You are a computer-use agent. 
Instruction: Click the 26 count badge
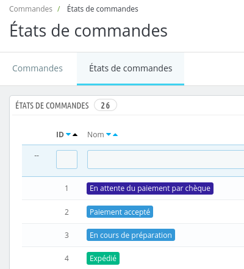[x=106, y=106]
